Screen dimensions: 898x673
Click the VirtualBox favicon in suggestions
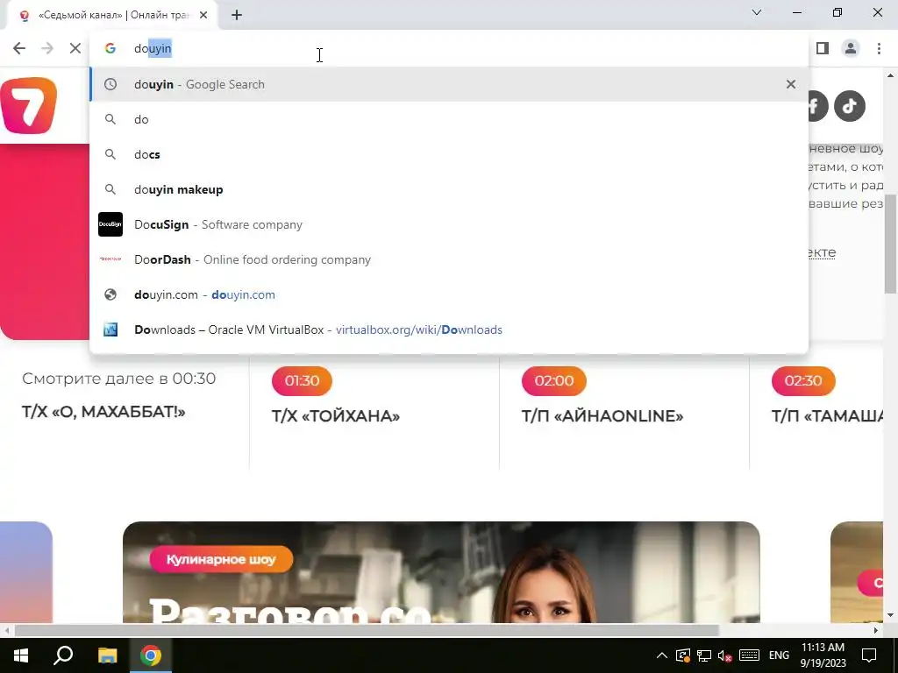pyautogui.click(x=110, y=329)
